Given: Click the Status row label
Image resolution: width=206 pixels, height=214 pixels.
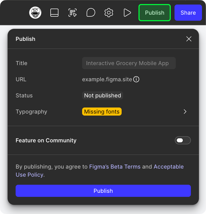Looking at the screenshot, I should tap(24, 95).
